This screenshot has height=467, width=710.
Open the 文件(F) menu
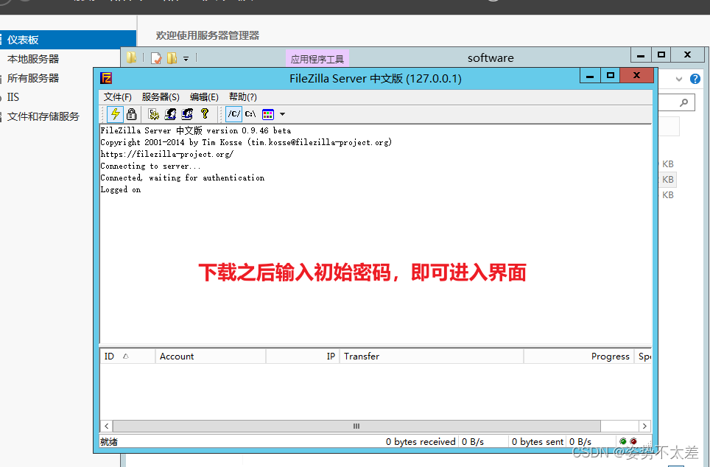click(118, 97)
